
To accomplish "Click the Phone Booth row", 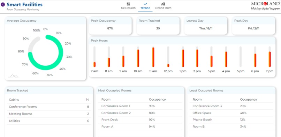I will click(231, 120).
